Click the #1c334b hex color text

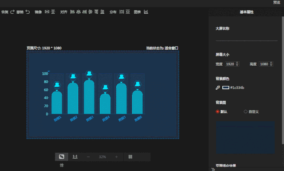[237, 88]
